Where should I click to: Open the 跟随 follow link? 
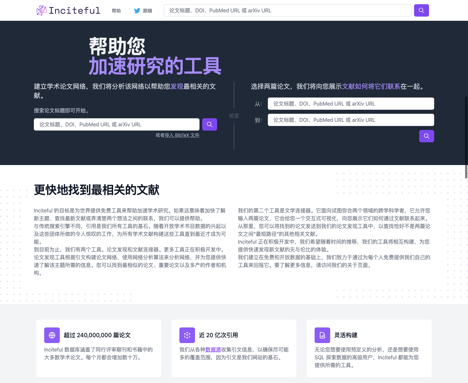tap(148, 11)
